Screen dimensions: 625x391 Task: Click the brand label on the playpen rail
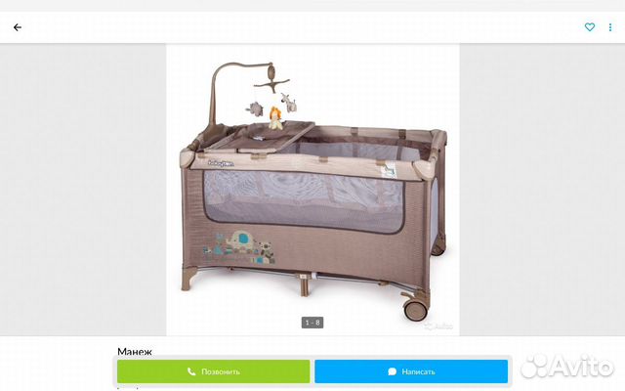(221, 163)
